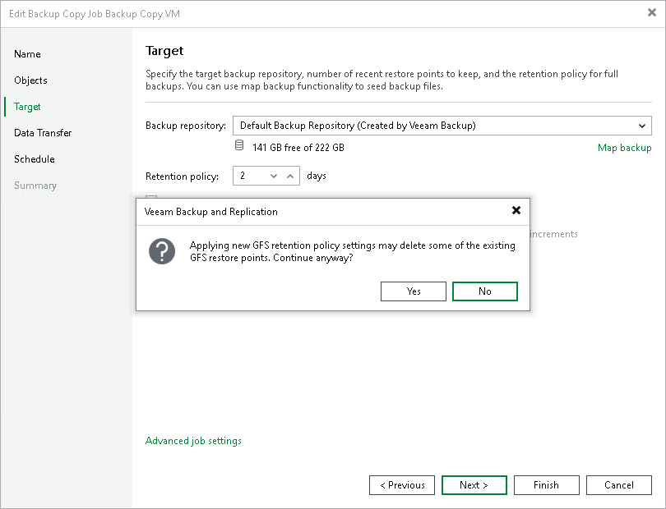Image resolution: width=666 pixels, height=509 pixels.
Task: Click the 'Target' page heading
Action: coord(164,51)
